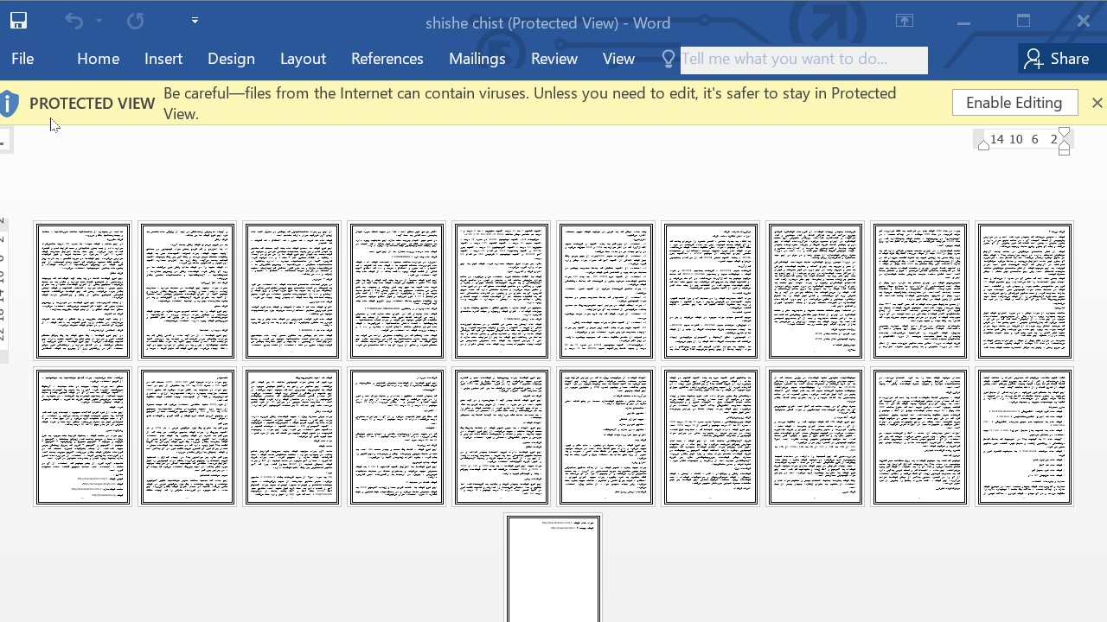1107x622 pixels.
Task: Open the References tab
Action: 387,59
